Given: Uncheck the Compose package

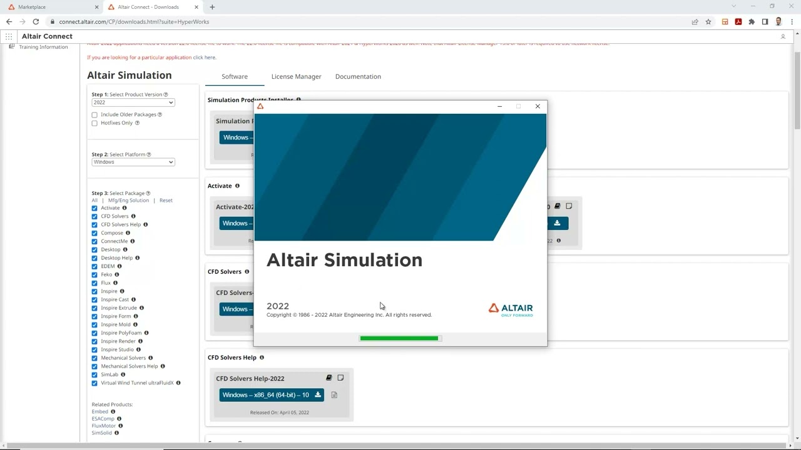Looking at the screenshot, I should coord(94,233).
